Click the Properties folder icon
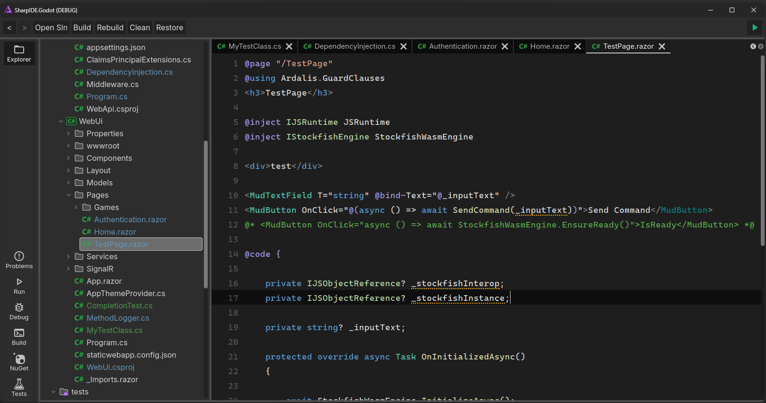 pyautogui.click(x=79, y=133)
